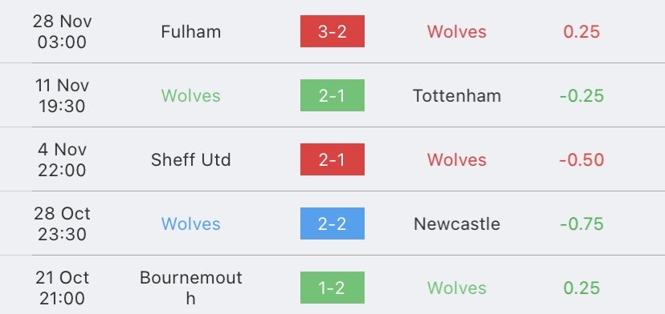Click the 21 Oct 21:00 match date

pyautogui.click(x=62, y=288)
